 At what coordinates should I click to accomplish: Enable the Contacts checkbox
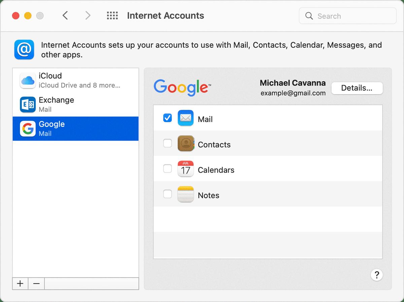(x=167, y=143)
